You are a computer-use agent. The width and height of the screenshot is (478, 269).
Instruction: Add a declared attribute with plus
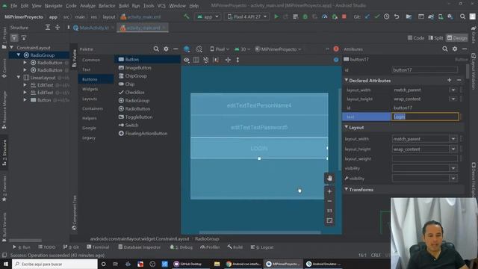[450, 80]
